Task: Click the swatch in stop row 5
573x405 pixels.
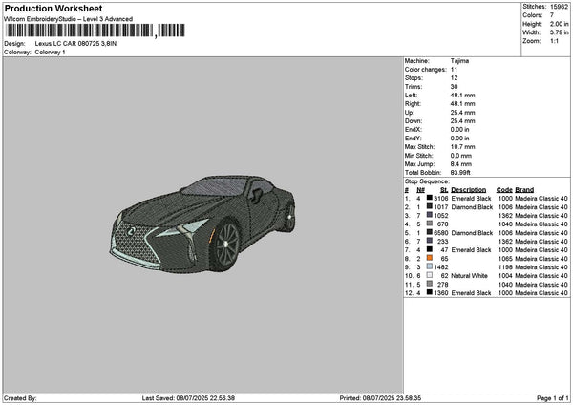Action: [x=430, y=232]
